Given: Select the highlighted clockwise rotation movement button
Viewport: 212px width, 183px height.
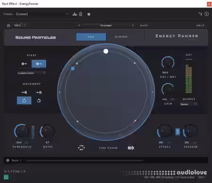Looking at the screenshot, I should pos(24,100).
